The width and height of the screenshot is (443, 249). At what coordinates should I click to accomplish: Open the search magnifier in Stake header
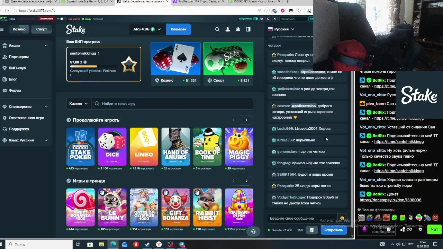click(217, 29)
